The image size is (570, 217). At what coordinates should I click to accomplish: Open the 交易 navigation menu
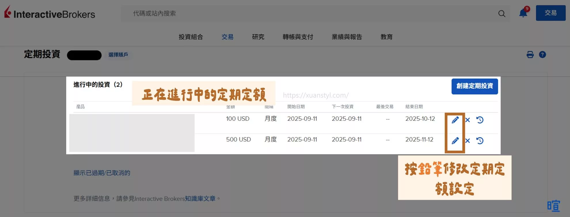227,37
